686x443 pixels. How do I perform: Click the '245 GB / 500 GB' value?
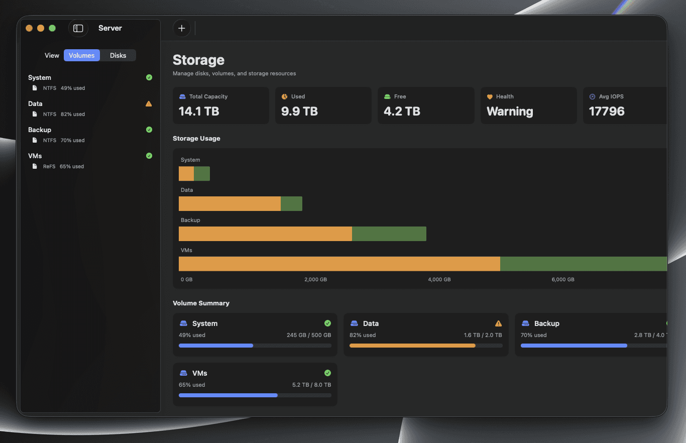pyautogui.click(x=309, y=335)
